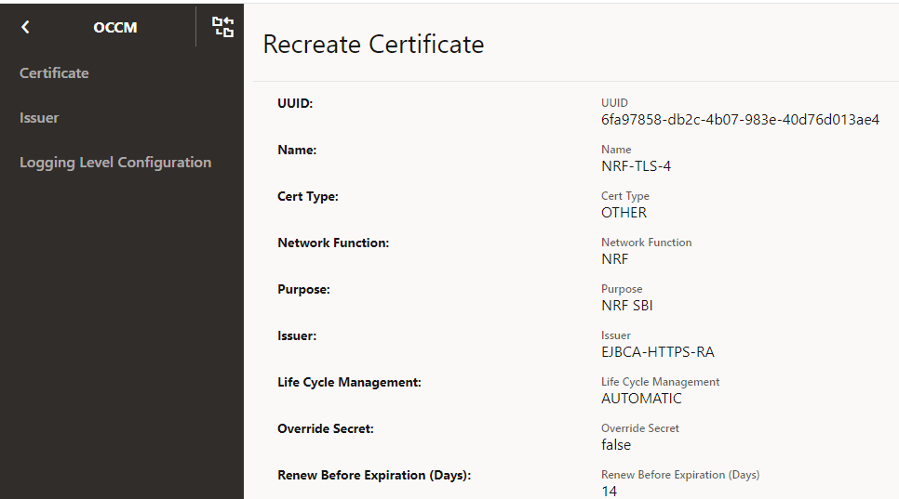Click the bold Network Function: label
Screen dimensions: 899x499
[x=333, y=243]
